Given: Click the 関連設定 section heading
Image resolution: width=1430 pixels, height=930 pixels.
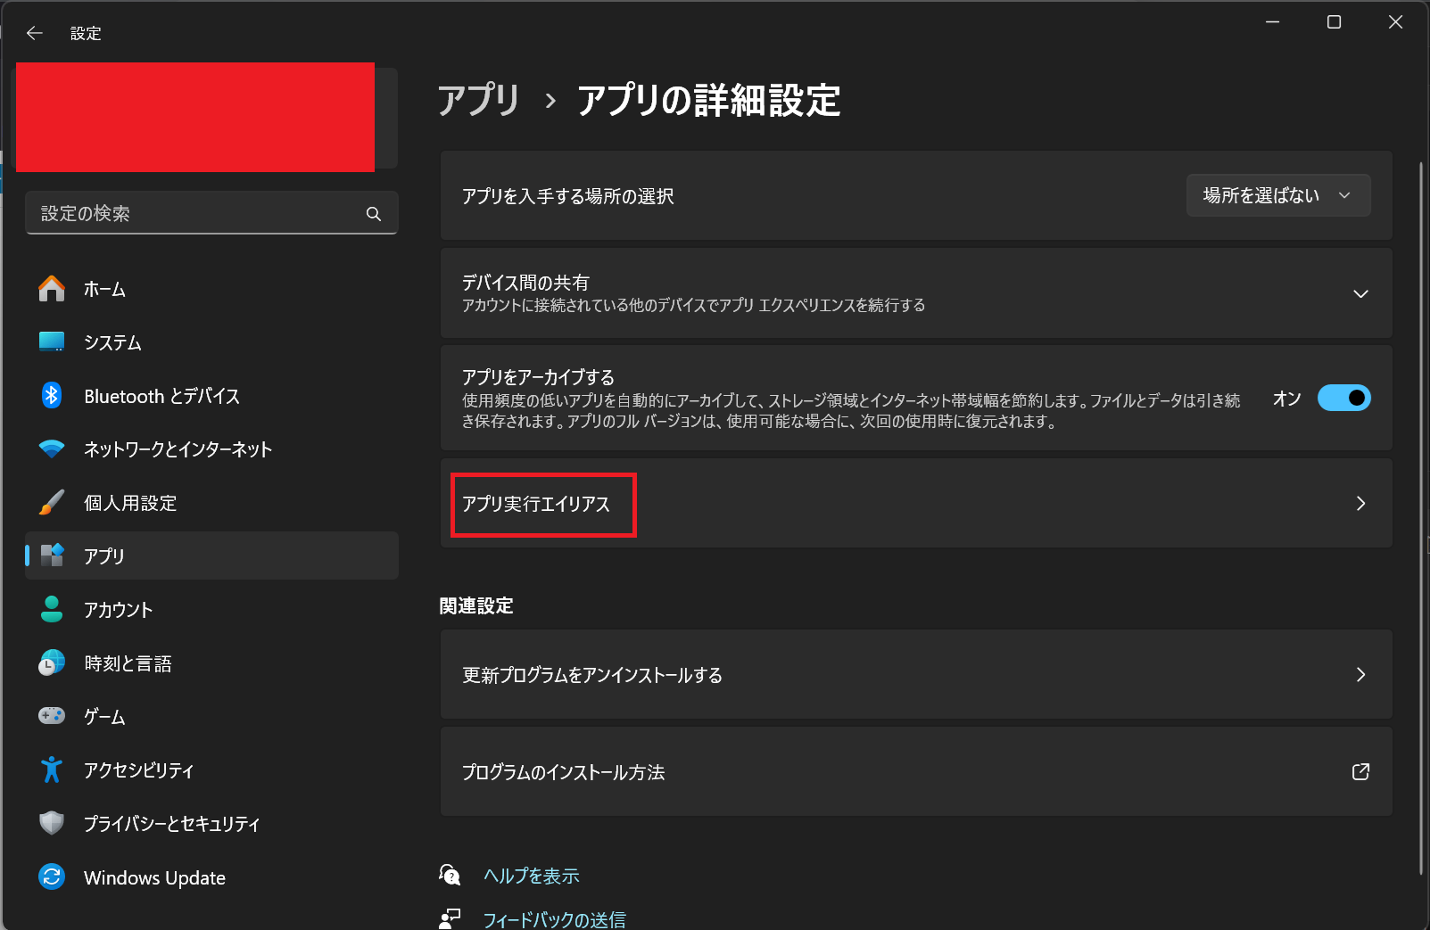Looking at the screenshot, I should (x=476, y=606).
